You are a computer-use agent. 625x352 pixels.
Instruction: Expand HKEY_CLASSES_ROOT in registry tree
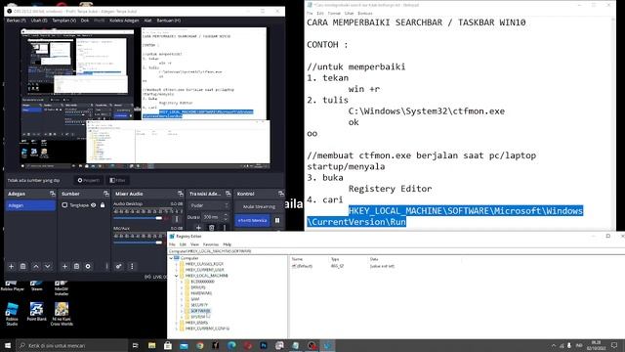(x=177, y=264)
